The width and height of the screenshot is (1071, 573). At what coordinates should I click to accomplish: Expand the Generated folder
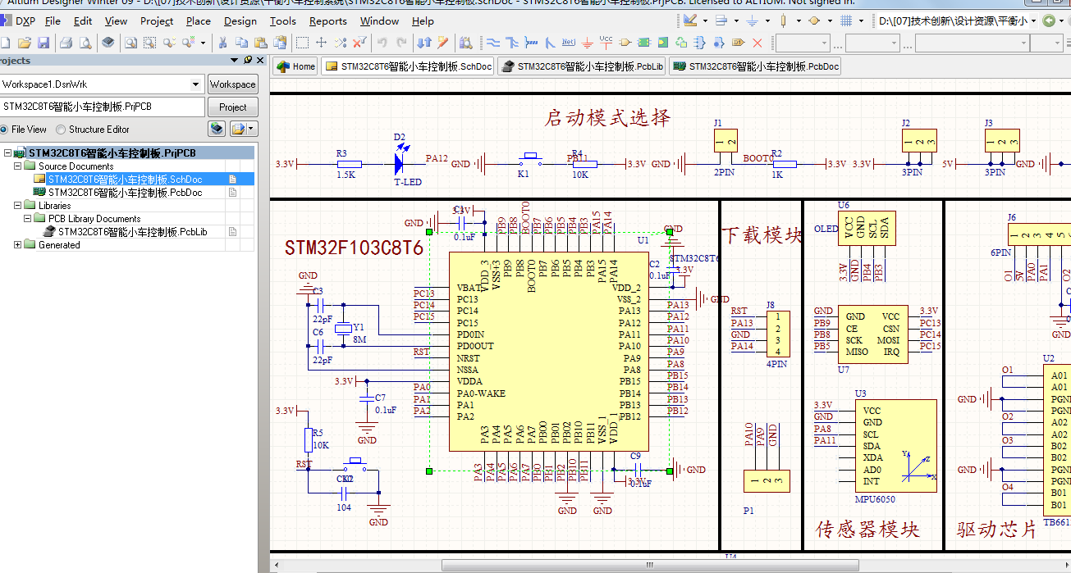pyautogui.click(x=18, y=245)
